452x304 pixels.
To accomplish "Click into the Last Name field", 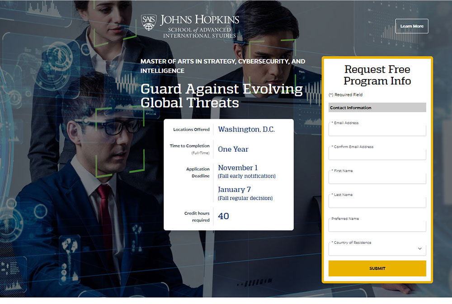I will [377, 202].
